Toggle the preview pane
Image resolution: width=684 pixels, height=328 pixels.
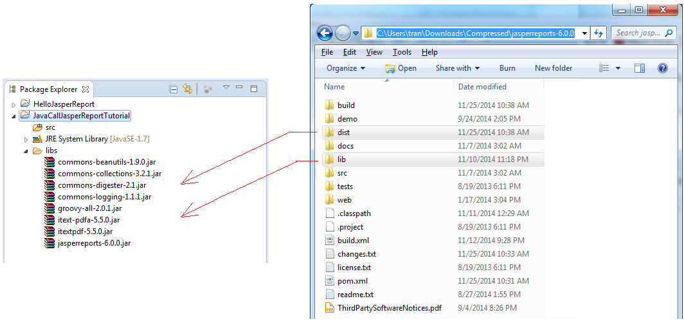coord(640,68)
